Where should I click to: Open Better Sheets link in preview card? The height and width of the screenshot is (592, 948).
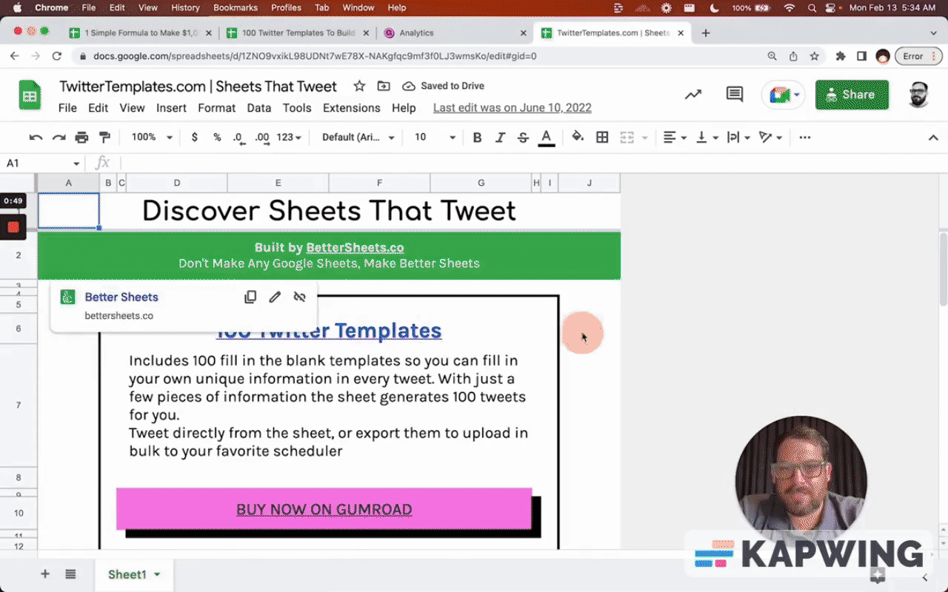click(x=121, y=297)
